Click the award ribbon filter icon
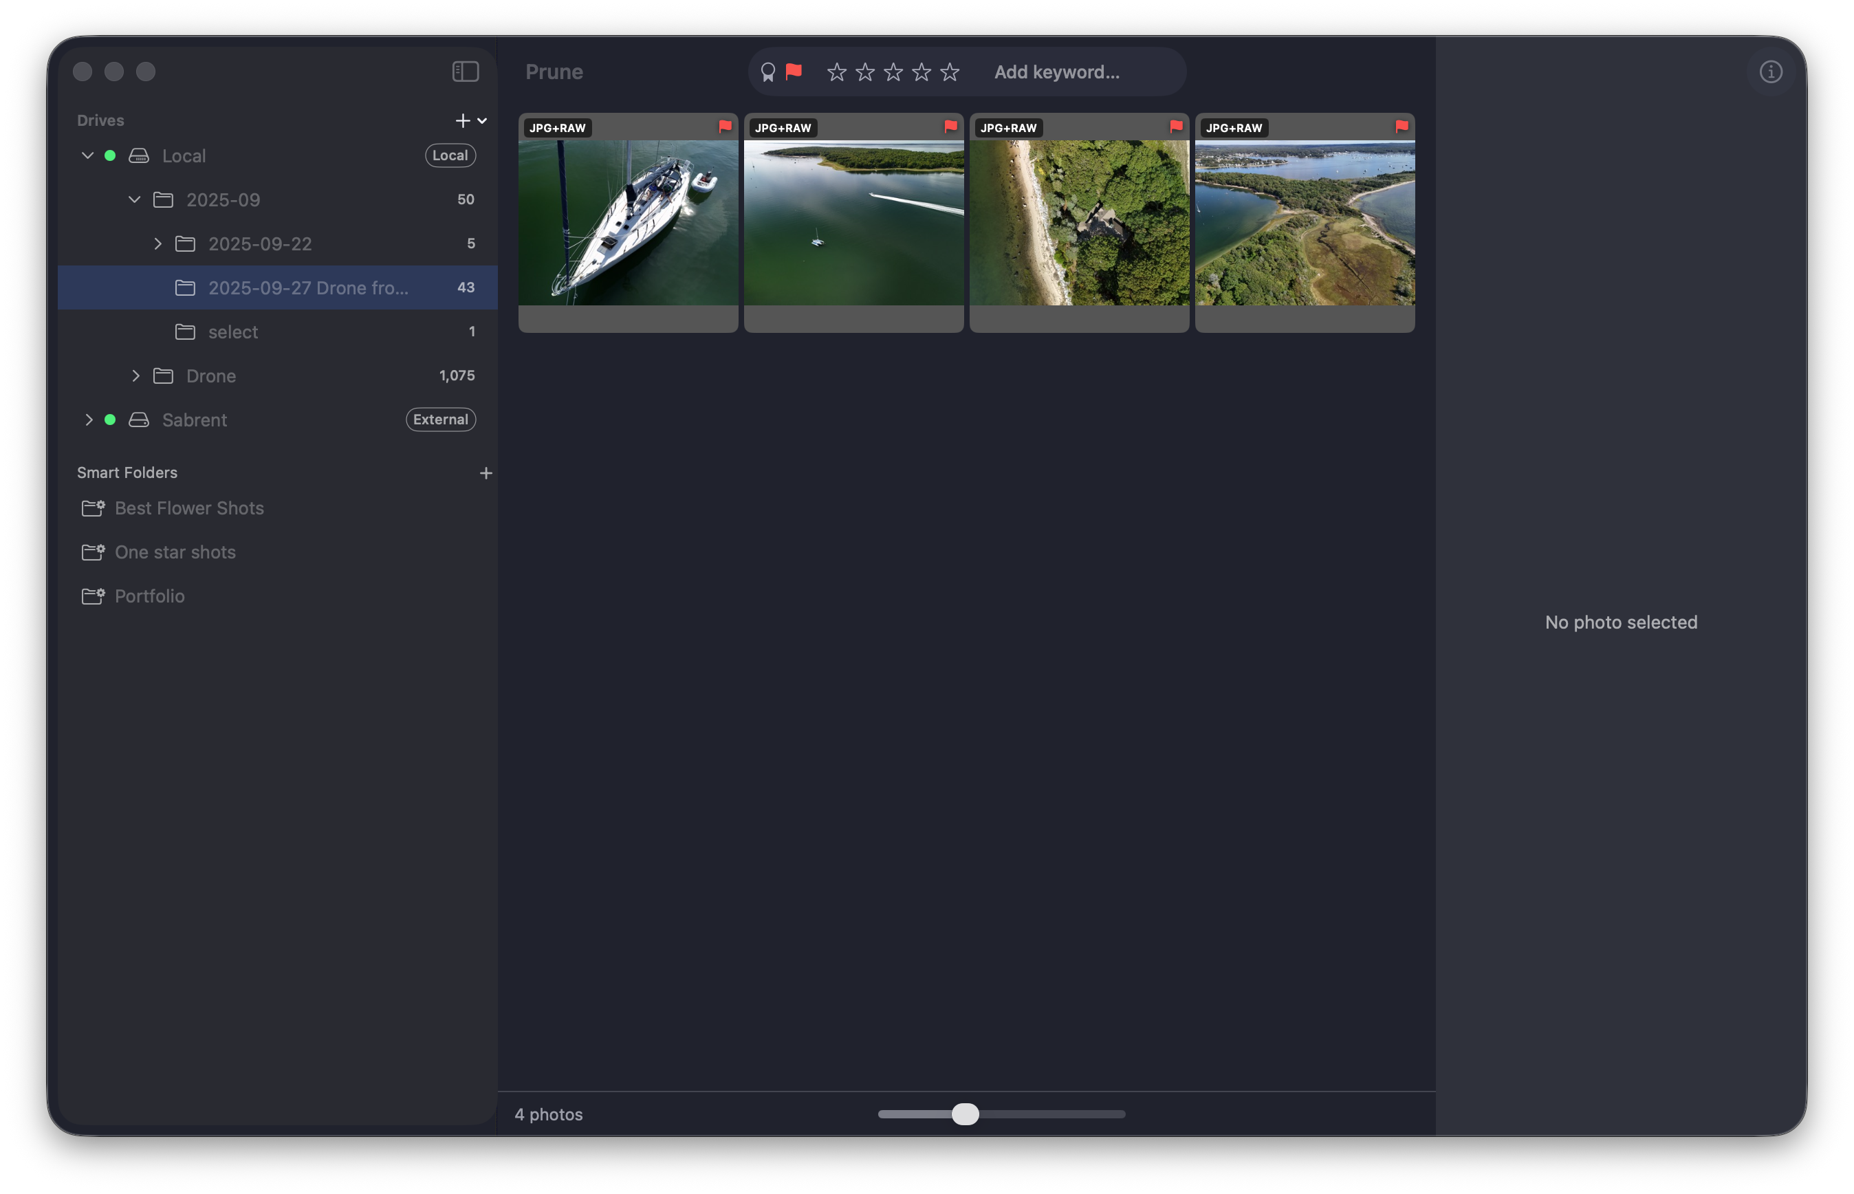Image resolution: width=1854 pixels, height=1194 pixels. pos(767,72)
